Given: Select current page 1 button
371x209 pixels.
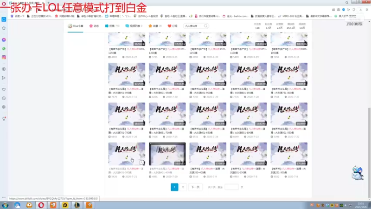Looking at the screenshot, I should [175, 187].
